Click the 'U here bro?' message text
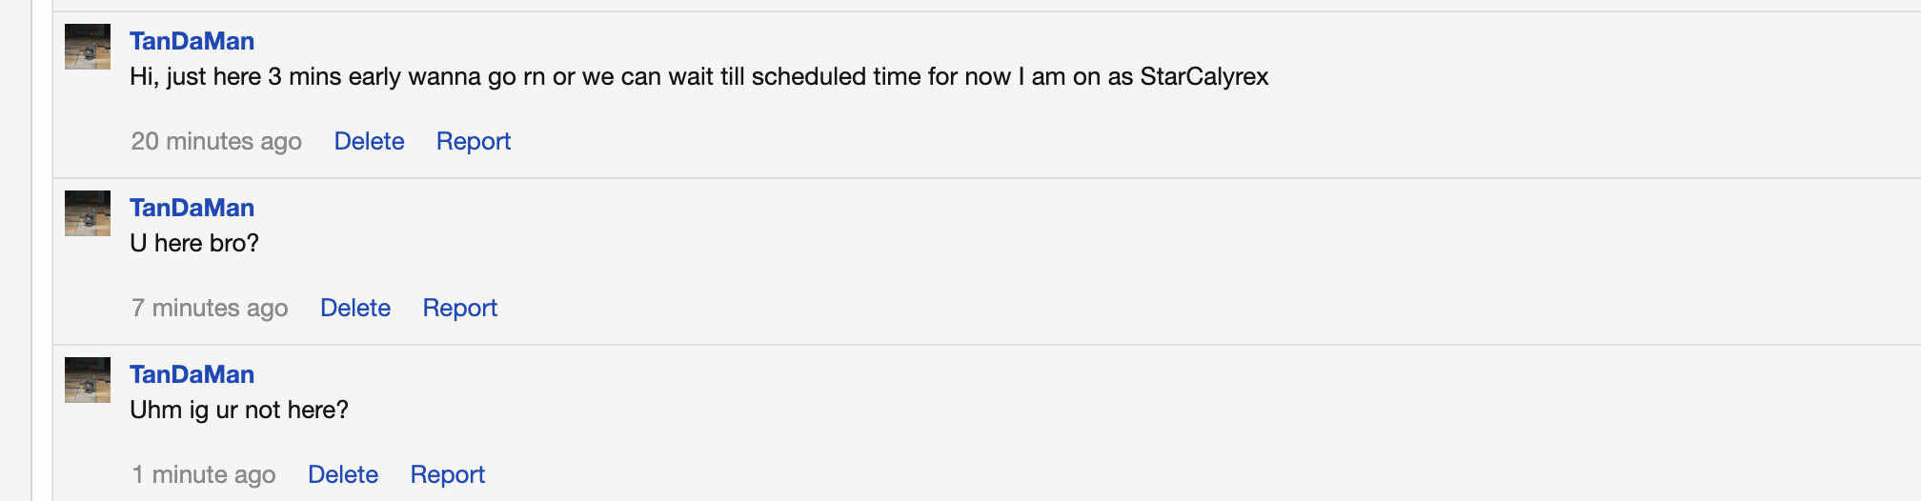The width and height of the screenshot is (1921, 501). [x=194, y=244]
